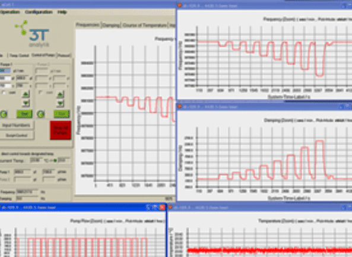
Task: Click Pump 2 flow rate field
Action: [42, 71]
